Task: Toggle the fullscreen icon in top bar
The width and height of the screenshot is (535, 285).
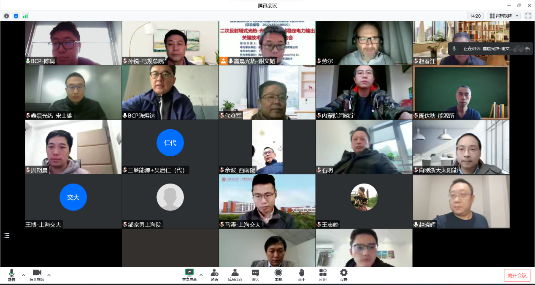Action: [527, 16]
